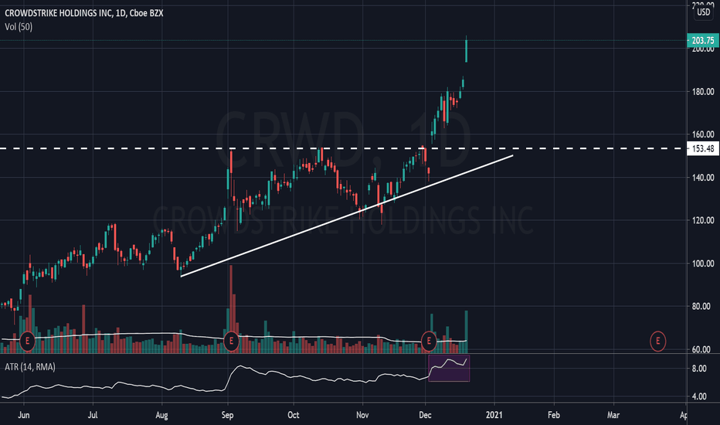Screen dimensions: 720x425
Task: Click the 2021 label on time axis
Action: (x=494, y=416)
